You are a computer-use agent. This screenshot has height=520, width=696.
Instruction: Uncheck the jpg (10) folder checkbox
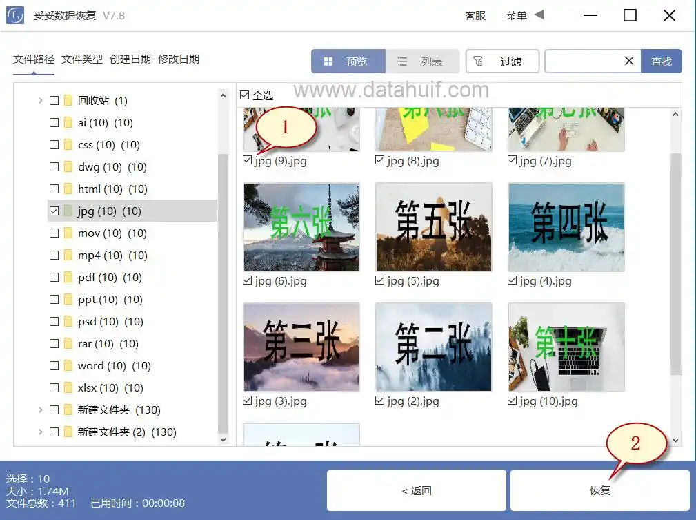pos(54,211)
